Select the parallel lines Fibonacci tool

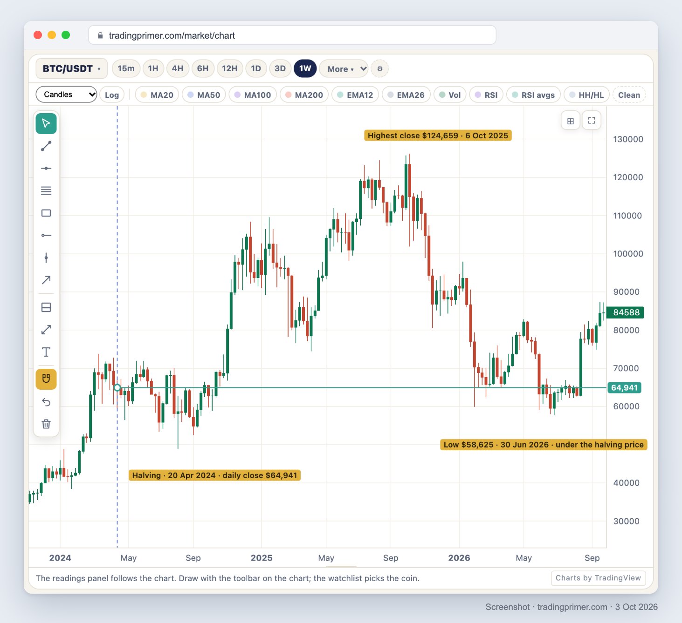[46, 190]
